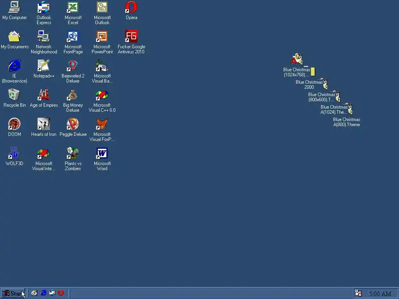Open Outlook Express from the Quick Launch bar
Screen dimensions: 399x299
pos(52,293)
